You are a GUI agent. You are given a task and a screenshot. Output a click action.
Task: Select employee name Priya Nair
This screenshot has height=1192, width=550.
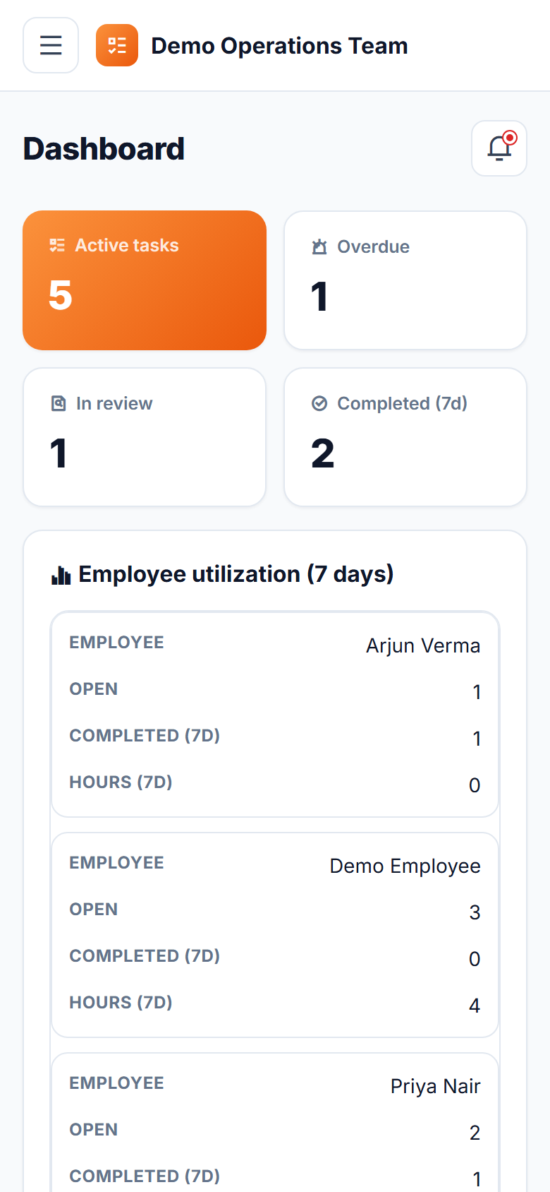click(x=436, y=1086)
